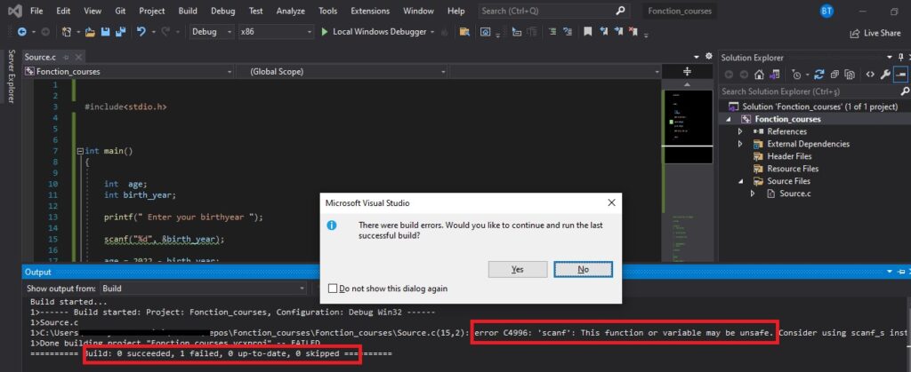This screenshot has height=372, width=911.
Task: Expand the Source.c tree item arrow
Action: [753, 194]
